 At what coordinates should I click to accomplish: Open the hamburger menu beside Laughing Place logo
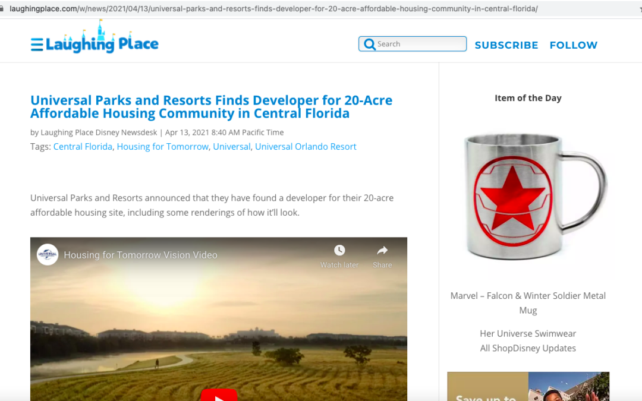[37, 45]
